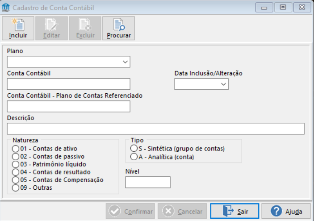Image resolution: width=314 pixels, height=221 pixels.
Task: Focus the Plano de Contas Referenciado field
Action: point(68,106)
